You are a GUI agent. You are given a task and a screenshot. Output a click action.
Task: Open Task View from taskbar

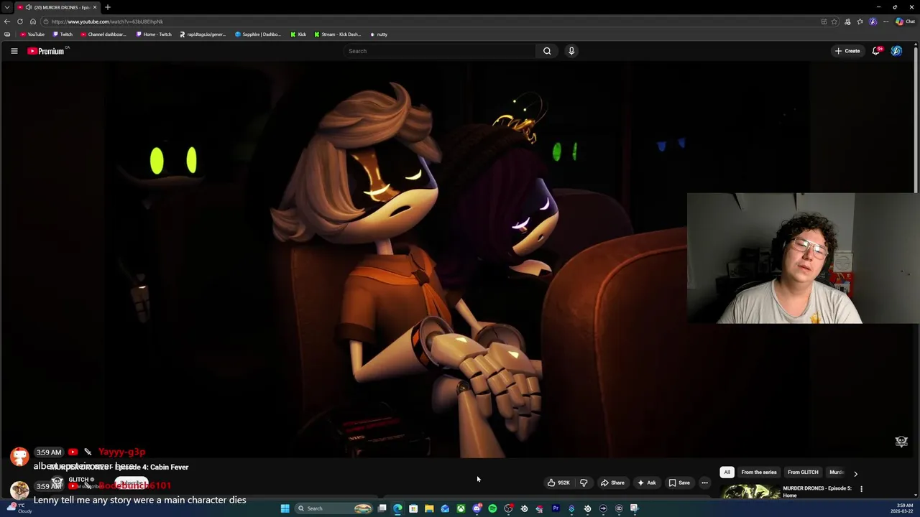(x=382, y=508)
